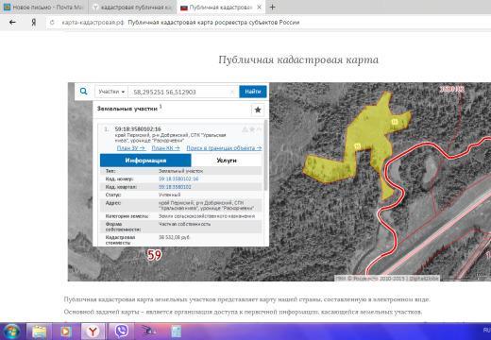491x340 pixels.
Task: Open the План ЗУ link
Action: pyautogui.click(x=131, y=148)
